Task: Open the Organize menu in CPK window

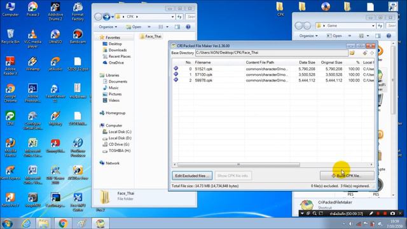Action: pyautogui.click(x=107, y=27)
